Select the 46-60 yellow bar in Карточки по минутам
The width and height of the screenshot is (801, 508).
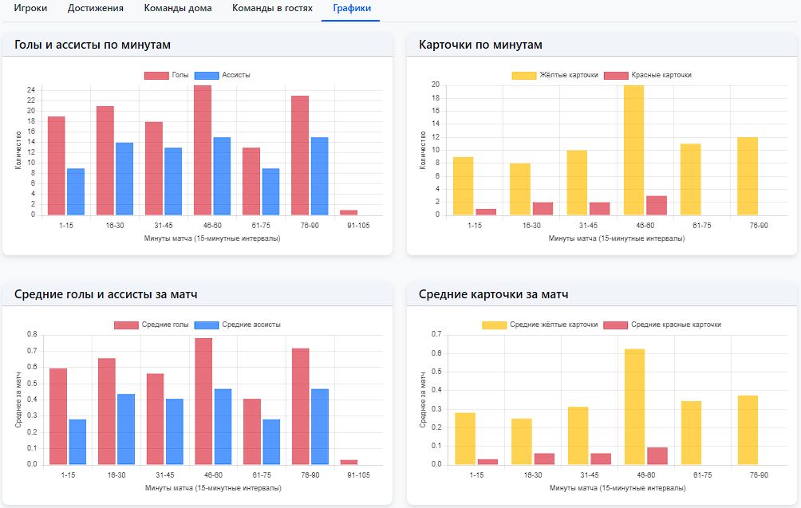click(634, 150)
